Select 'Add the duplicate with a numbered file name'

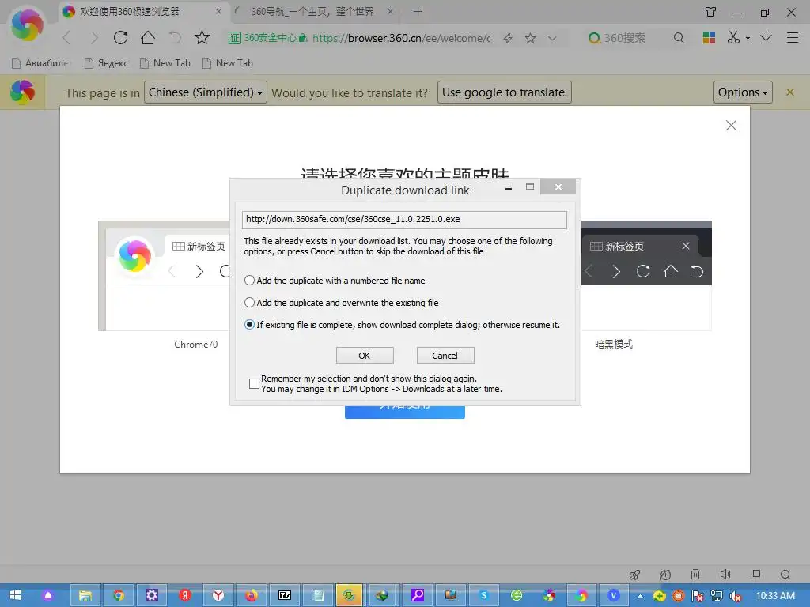point(335,281)
